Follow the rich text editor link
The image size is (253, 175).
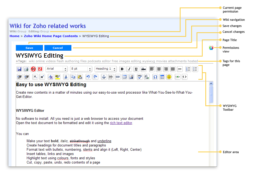[121, 123]
